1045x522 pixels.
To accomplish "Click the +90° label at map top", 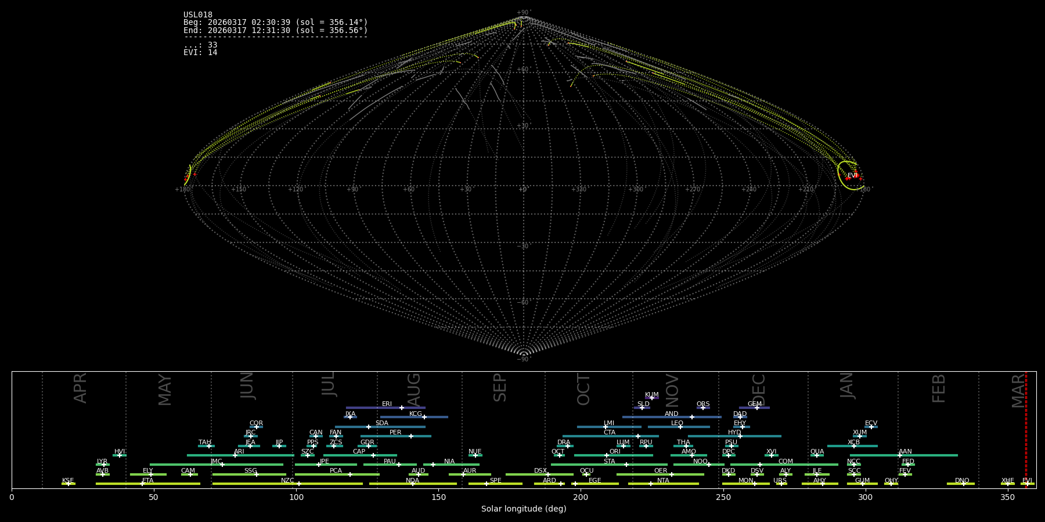I will (x=524, y=13).
